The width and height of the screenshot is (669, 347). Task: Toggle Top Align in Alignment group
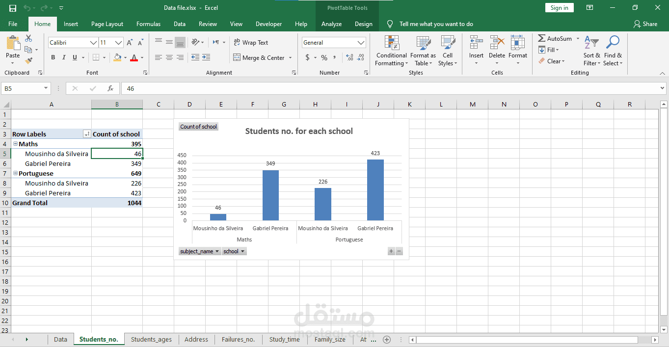pyautogui.click(x=158, y=42)
